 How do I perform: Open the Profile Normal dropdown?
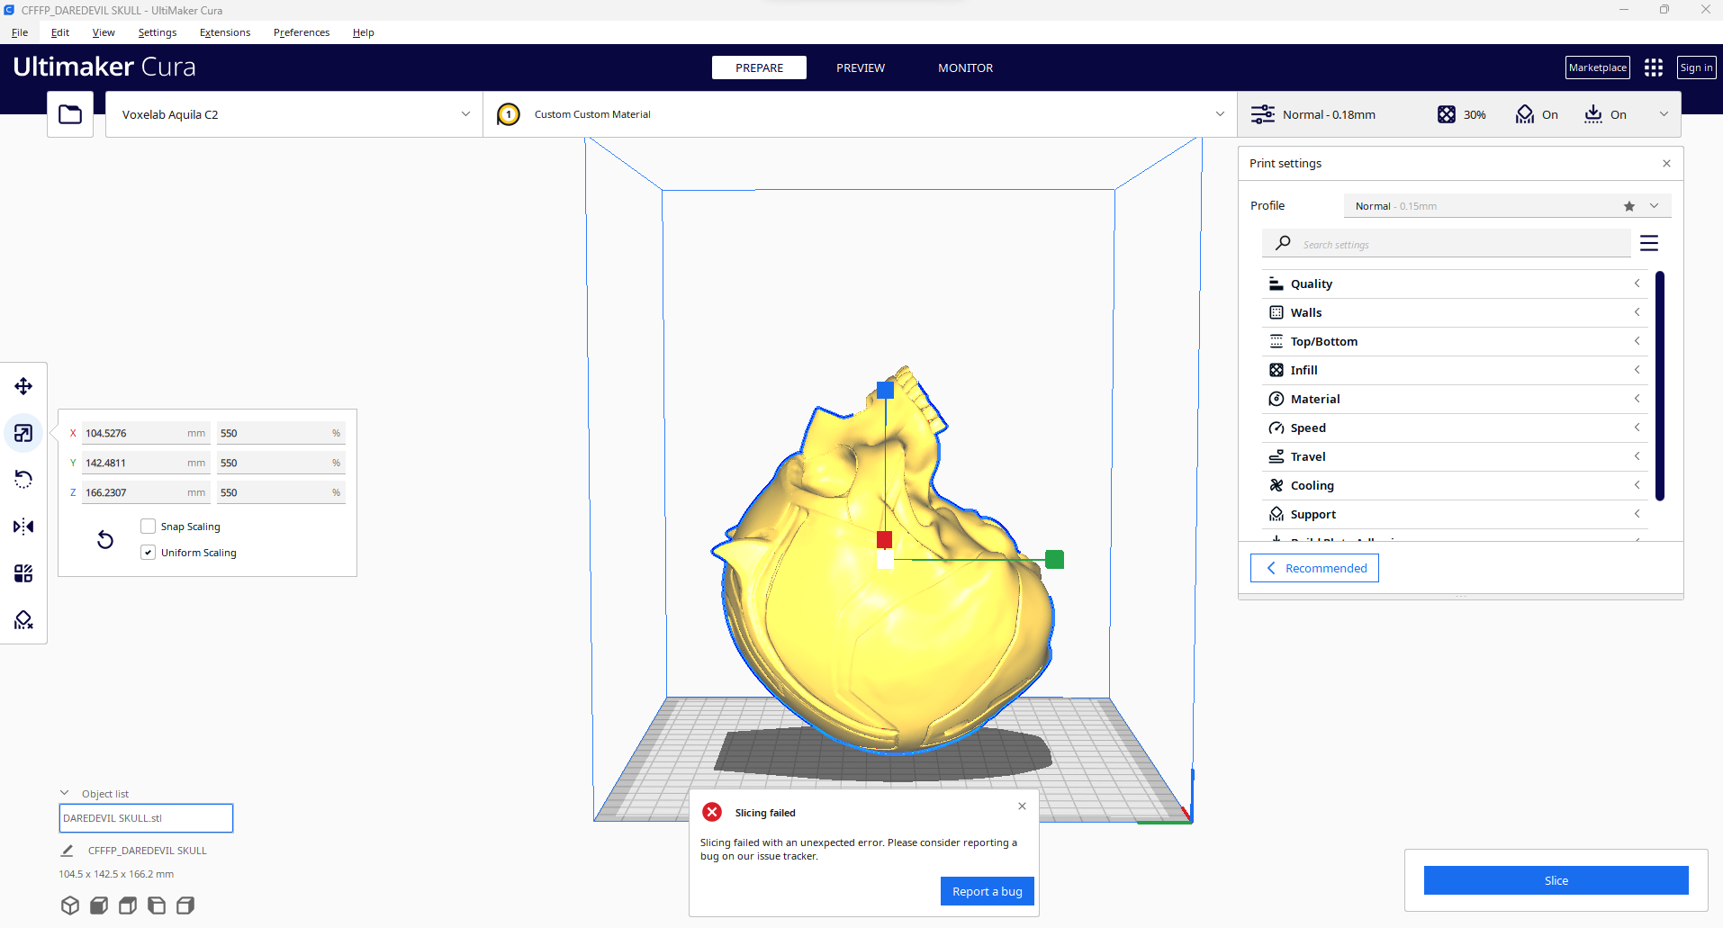[x=1507, y=206]
